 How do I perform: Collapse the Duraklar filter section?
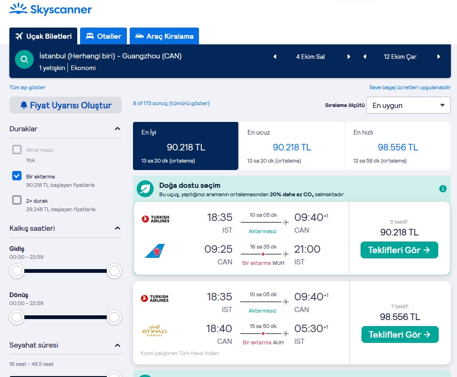(x=118, y=128)
